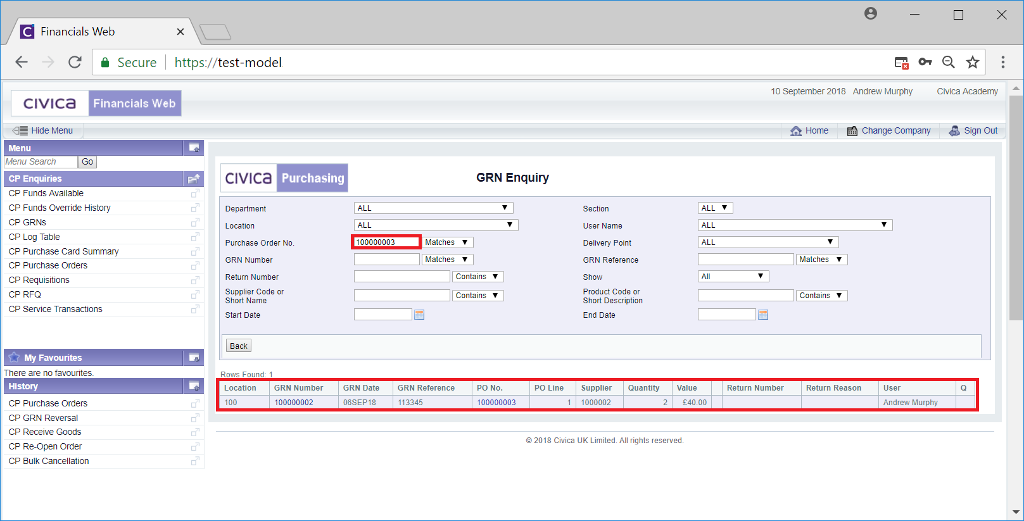The width and height of the screenshot is (1024, 521).
Task: Open Return Number Contains dropdown
Action: (x=478, y=277)
